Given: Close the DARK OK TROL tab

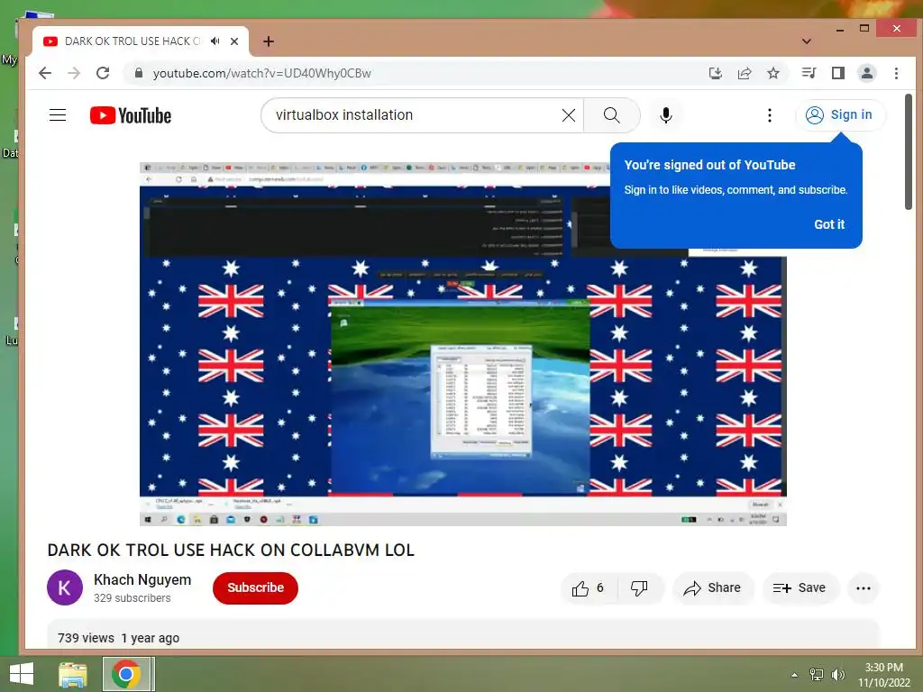Looking at the screenshot, I should 234,41.
